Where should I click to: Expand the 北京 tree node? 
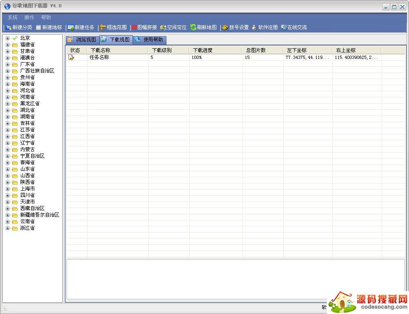[x=7, y=38]
